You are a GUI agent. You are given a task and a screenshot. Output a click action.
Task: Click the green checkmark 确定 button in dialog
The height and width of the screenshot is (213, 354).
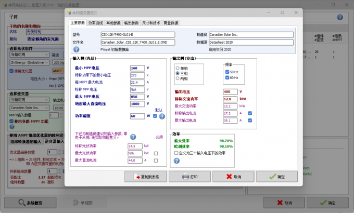coord(277,177)
